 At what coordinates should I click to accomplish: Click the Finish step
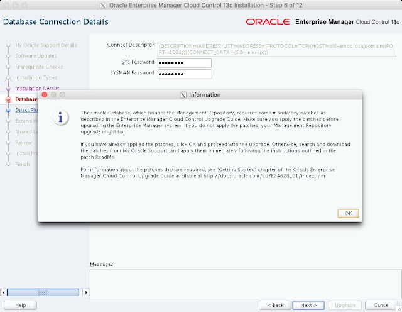[23, 164]
